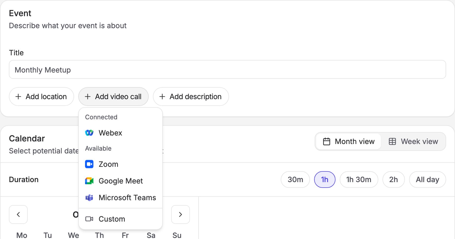Click the Available section label

[98, 148]
